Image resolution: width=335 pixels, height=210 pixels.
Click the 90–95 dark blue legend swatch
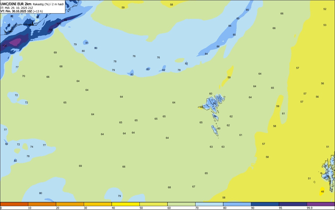tap(265, 204)
